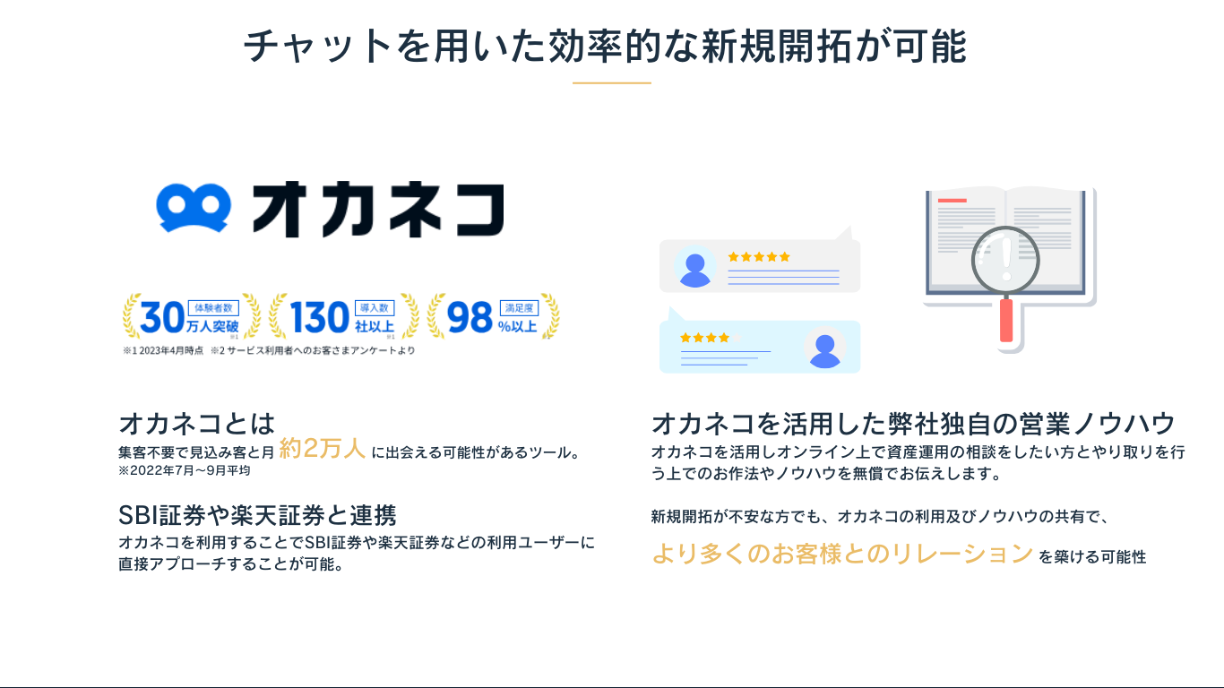Viewport: 1224px width, 688px height.
Task: Click the 30万人突破 laurel badge
Action: coord(191,316)
